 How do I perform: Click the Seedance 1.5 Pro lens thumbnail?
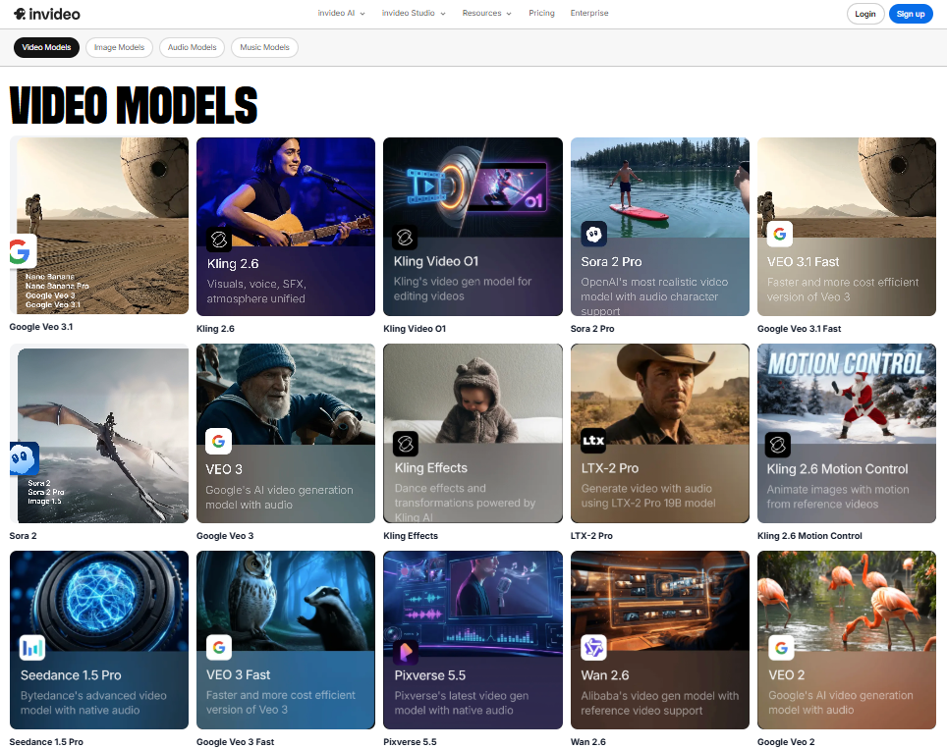point(99,601)
